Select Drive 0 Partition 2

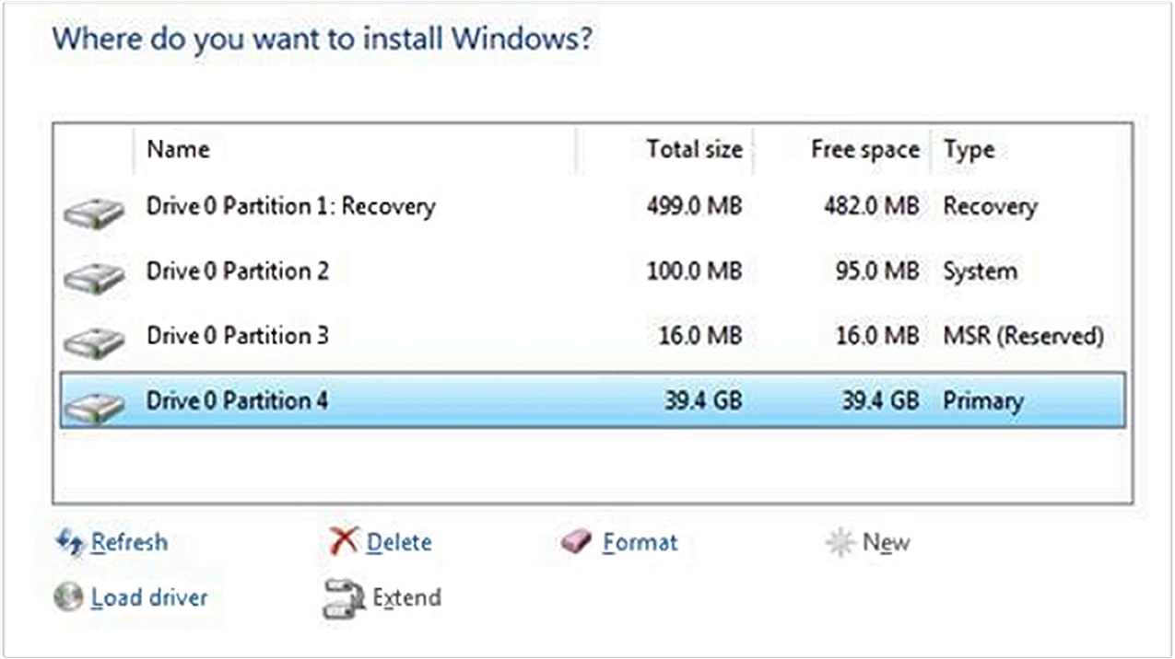click(237, 272)
